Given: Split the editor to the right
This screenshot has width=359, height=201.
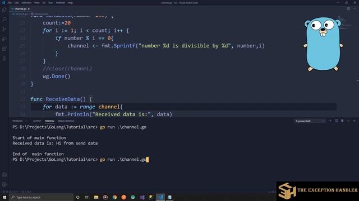Looking at the screenshot, I should [348, 9].
